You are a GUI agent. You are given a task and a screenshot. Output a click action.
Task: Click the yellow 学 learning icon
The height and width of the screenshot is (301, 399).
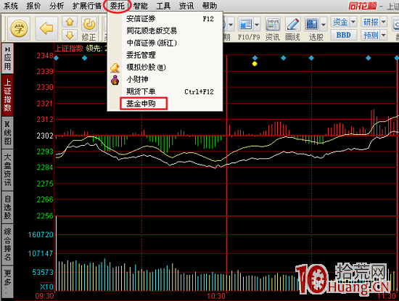click(x=19, y=28)
